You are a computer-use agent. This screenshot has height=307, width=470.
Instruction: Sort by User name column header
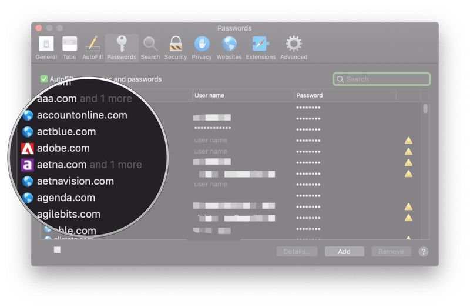point(243,95)
